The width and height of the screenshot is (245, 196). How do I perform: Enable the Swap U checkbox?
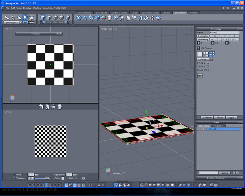pos(208,62)
